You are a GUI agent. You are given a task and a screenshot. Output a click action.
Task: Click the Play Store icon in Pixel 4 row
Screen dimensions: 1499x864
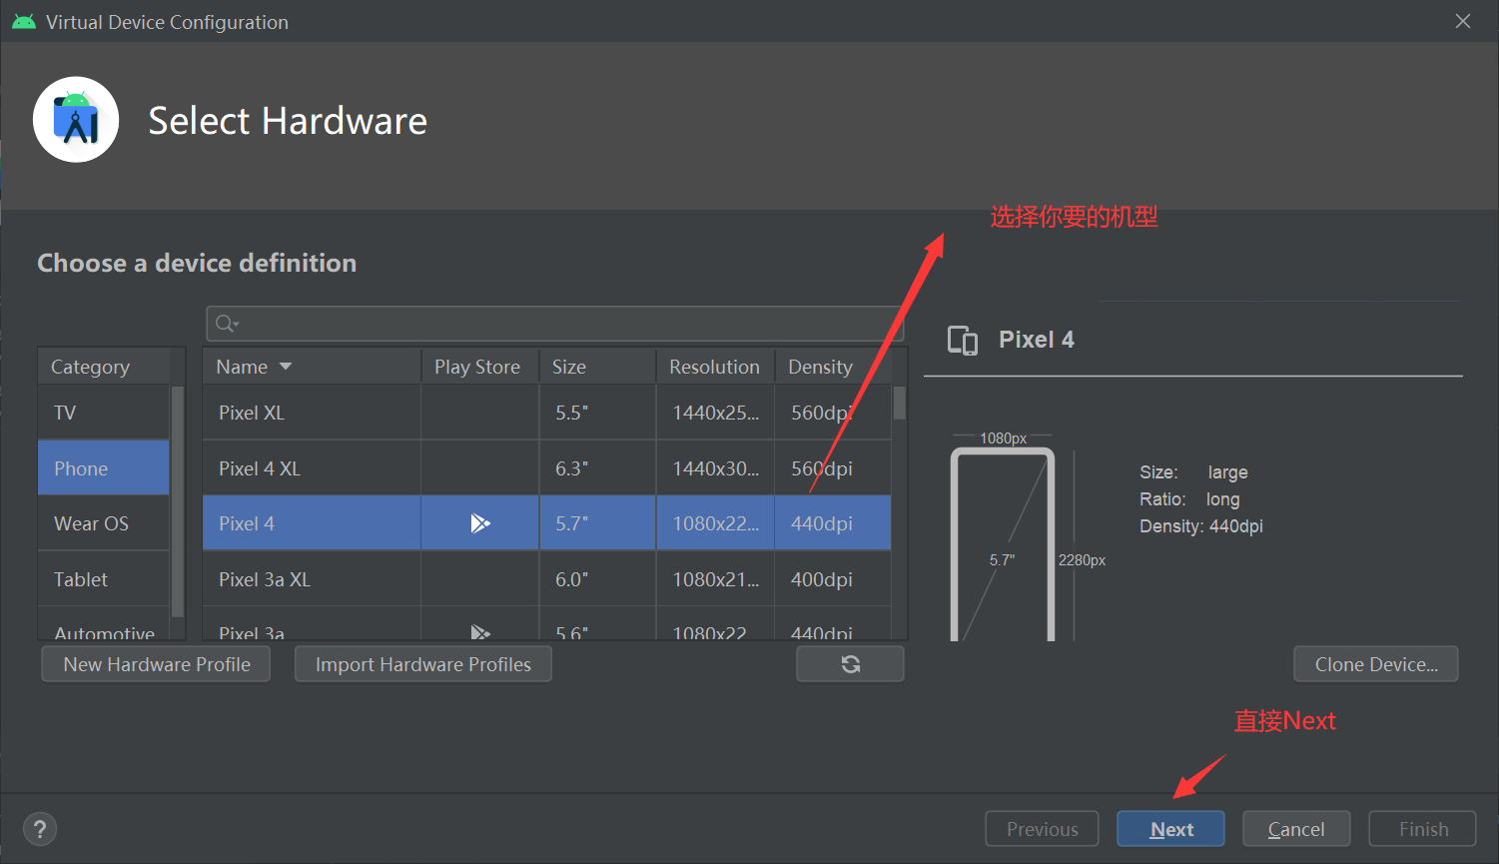click(x=480, y=523)
